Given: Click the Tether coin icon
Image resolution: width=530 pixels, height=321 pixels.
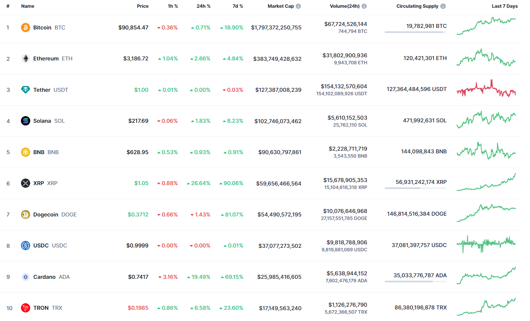Looking at the screenshot, I should 25,90.
